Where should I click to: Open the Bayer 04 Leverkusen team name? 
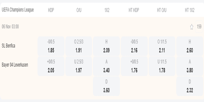click(15, 65)
